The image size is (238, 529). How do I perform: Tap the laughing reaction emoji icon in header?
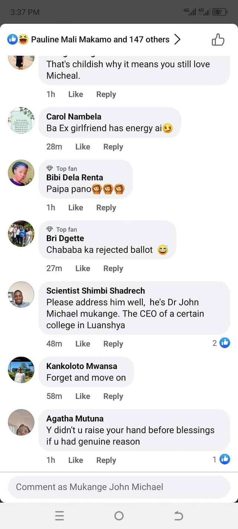point(23,39)
